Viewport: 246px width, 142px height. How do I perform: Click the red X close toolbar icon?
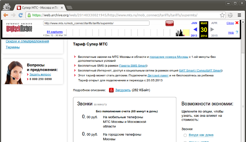coord(237,23)
